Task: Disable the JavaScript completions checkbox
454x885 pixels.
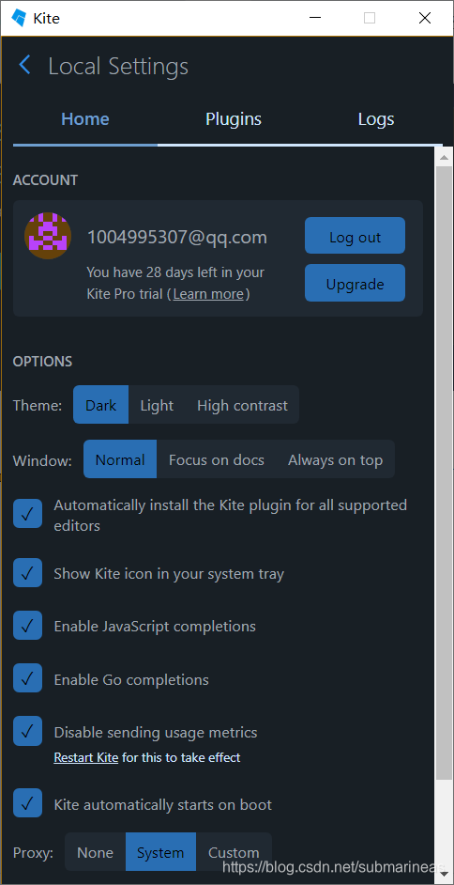Action: click(x=27, y=626)
